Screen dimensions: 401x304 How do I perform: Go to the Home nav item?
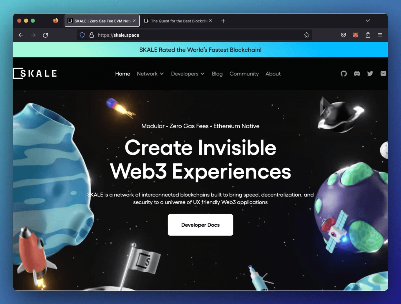point(122,74)
